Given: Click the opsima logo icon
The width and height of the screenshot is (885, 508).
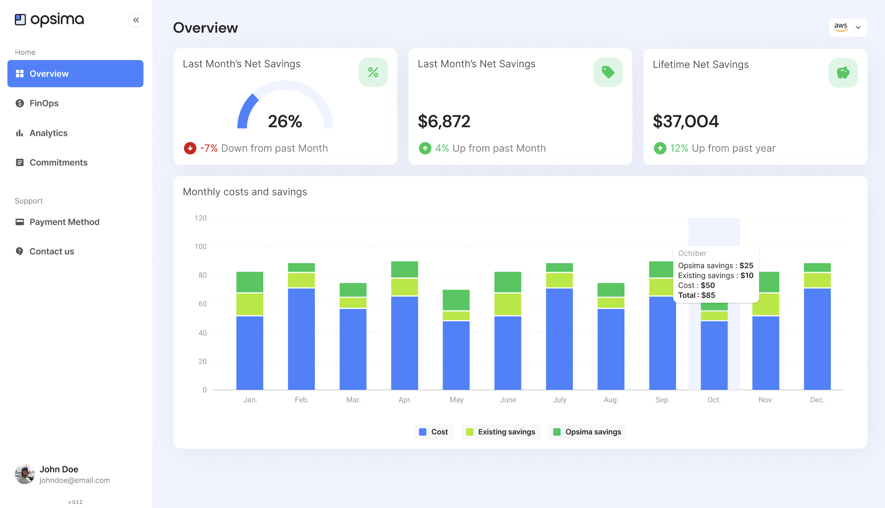Looking at the screenshot, I should point(20,19).
